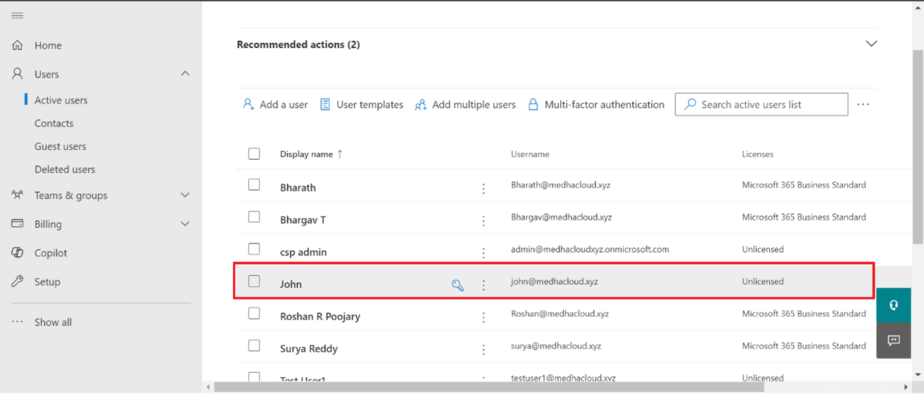Click the key icon to reset John's password
The image size is (924, 394).
(x=458, y=284)
